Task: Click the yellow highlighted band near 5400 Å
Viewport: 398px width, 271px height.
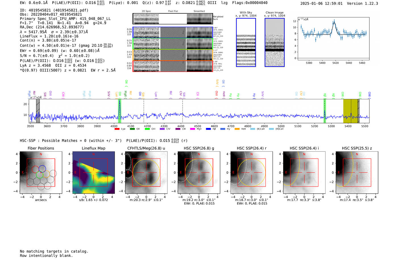Action: [x=351, y=111]
